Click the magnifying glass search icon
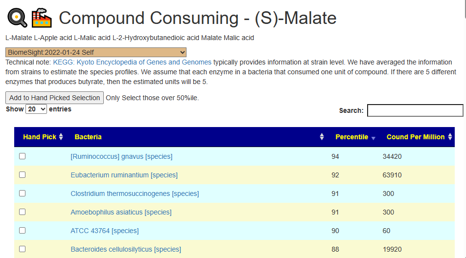This screenshot has width=466, height=258. tap(17, 18)
